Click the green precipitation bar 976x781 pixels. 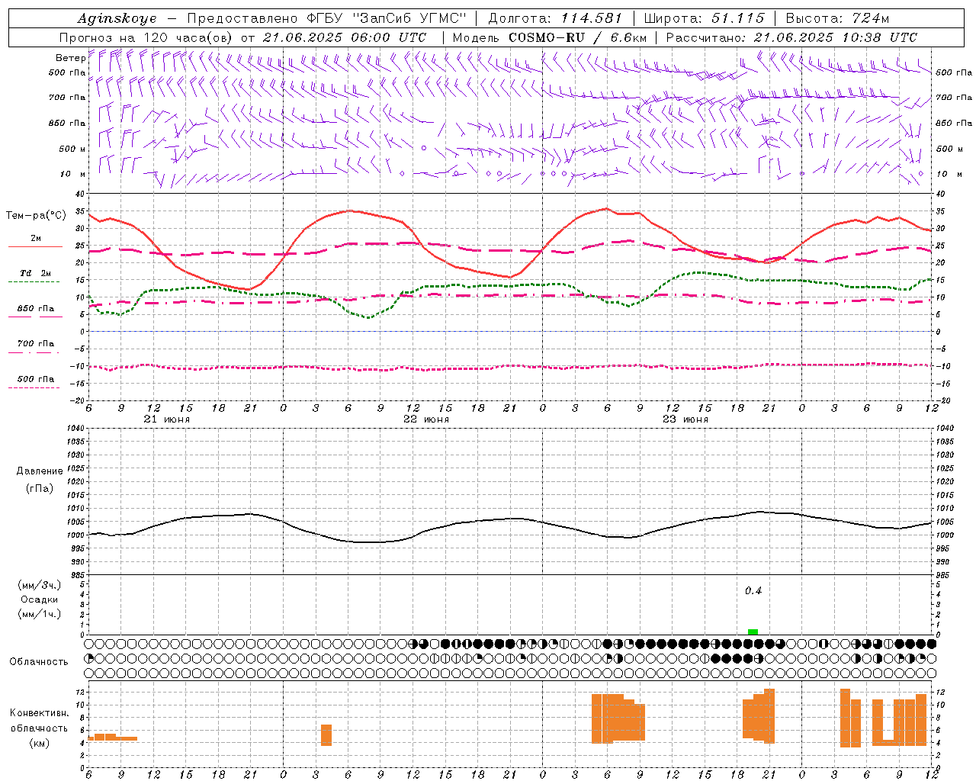[x=753, y=632]
